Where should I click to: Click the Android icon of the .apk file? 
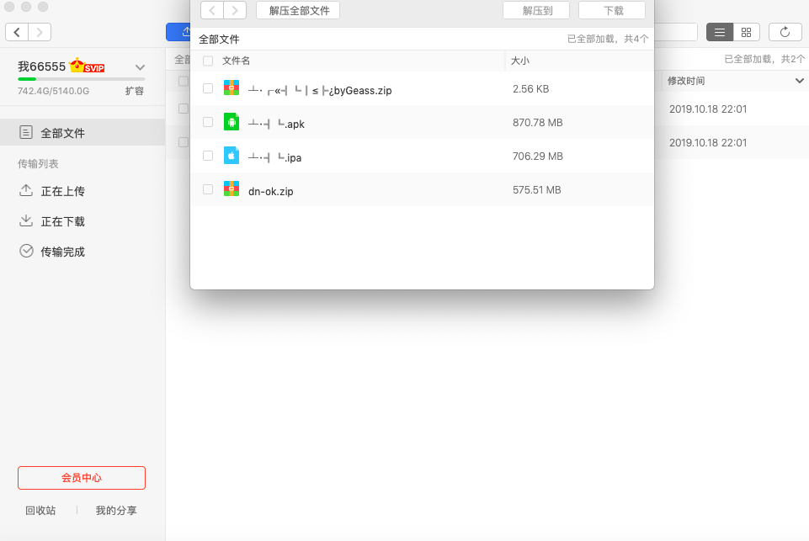232,122
